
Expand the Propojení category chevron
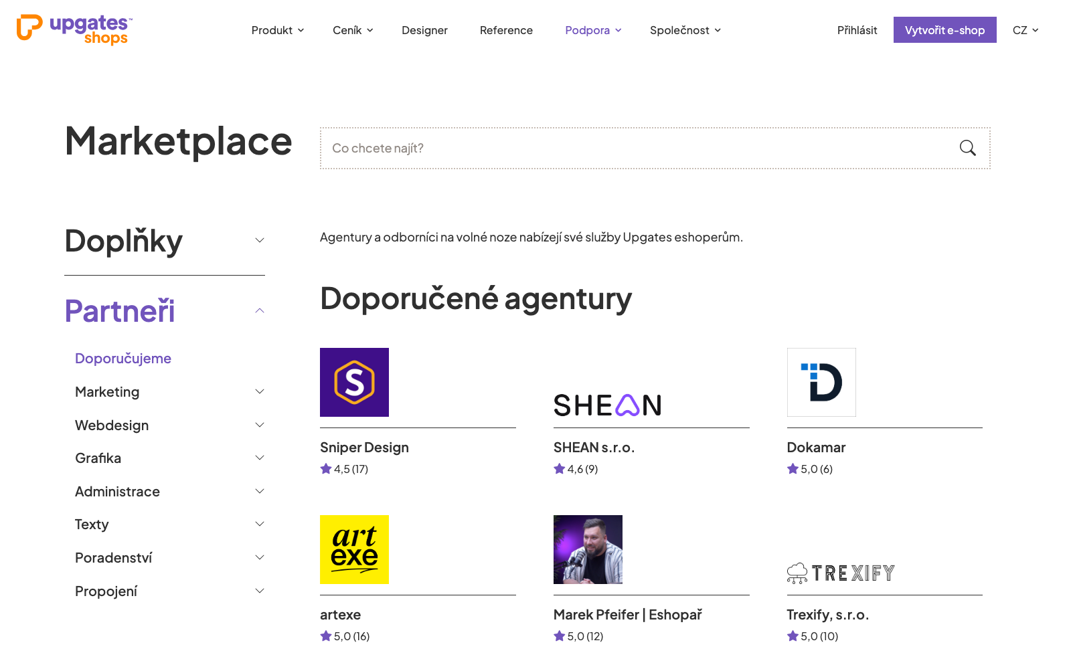click(260, 591)
